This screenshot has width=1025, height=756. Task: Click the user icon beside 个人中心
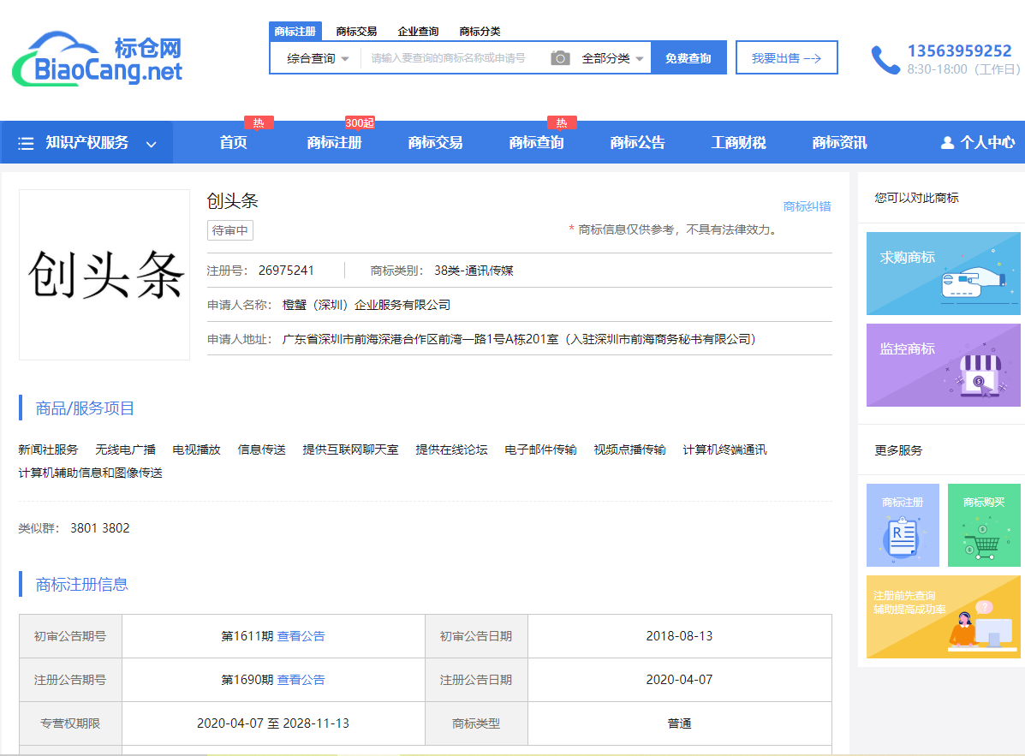[947, 142]
